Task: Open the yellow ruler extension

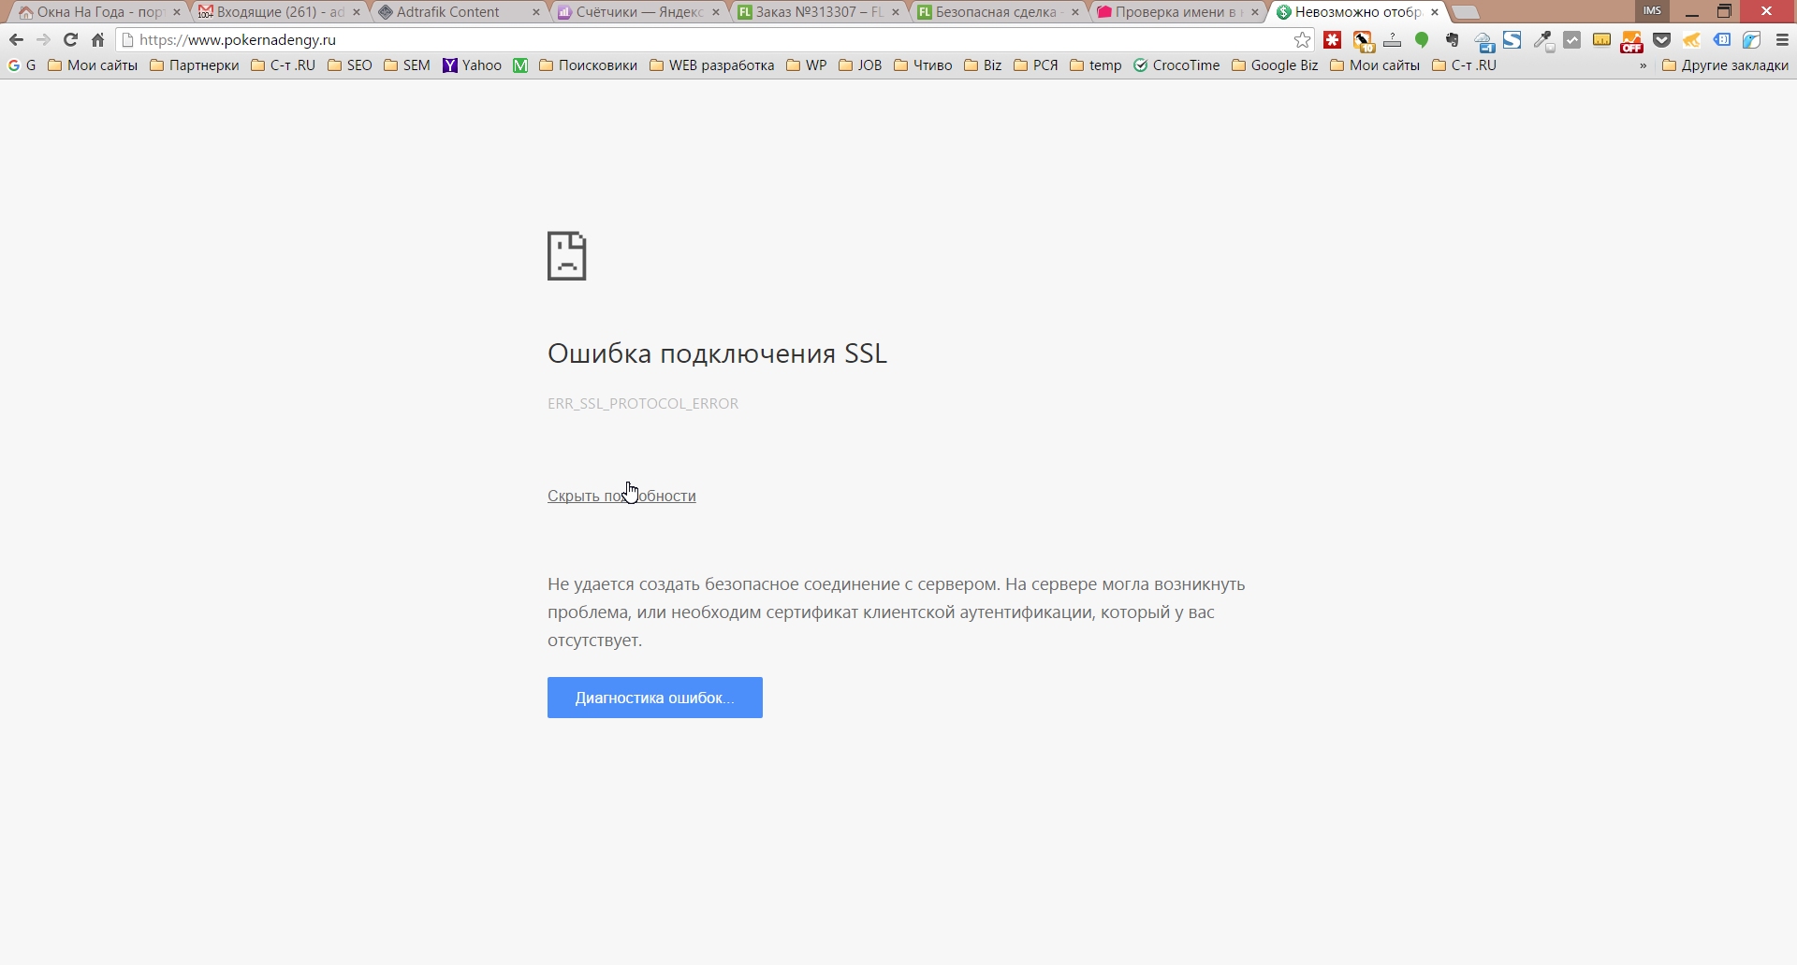Action: coord(1602,40)
